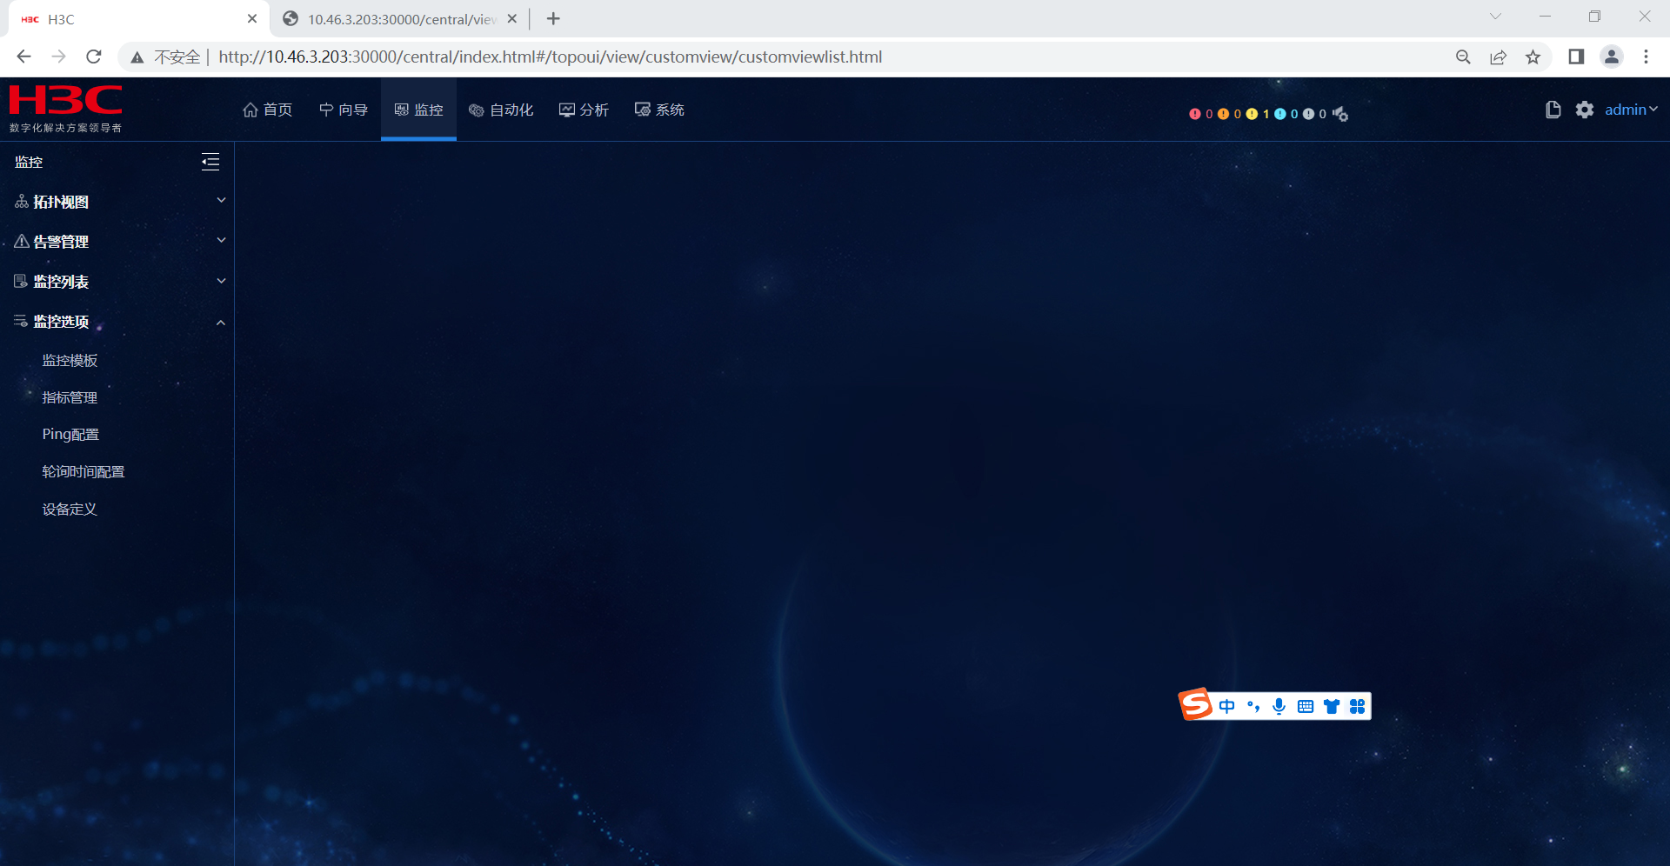Open the browser side panel icon
This screenshot has width=1670, height=866.
click(x=1576, y=57)
